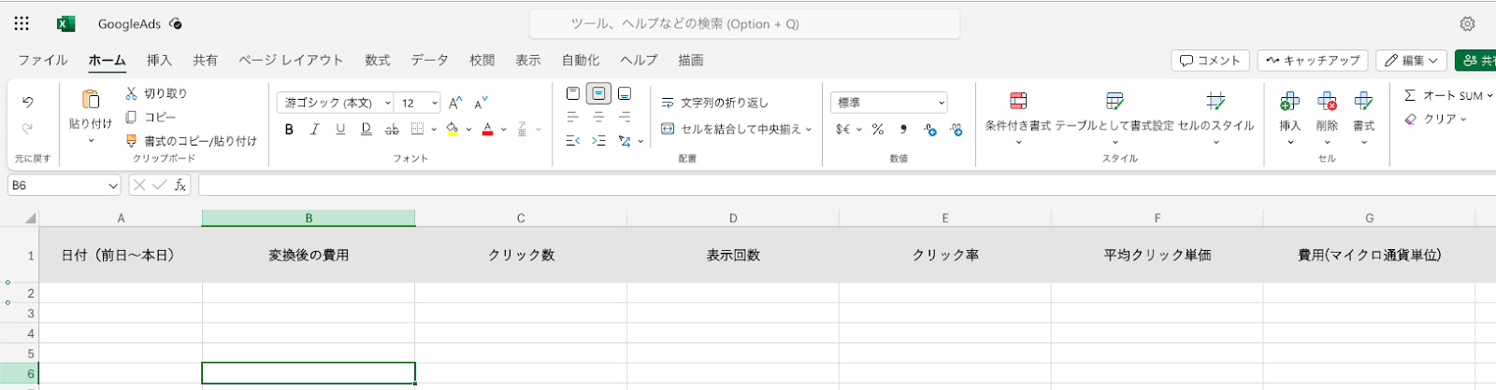Open the 挿入 ribbon tab
The width and height of the screenshot is (1496, 390).
coord(159,61)
